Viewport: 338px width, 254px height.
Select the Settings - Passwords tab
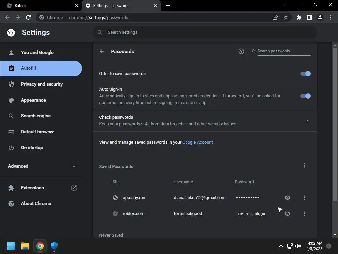[x=121, y=6]
